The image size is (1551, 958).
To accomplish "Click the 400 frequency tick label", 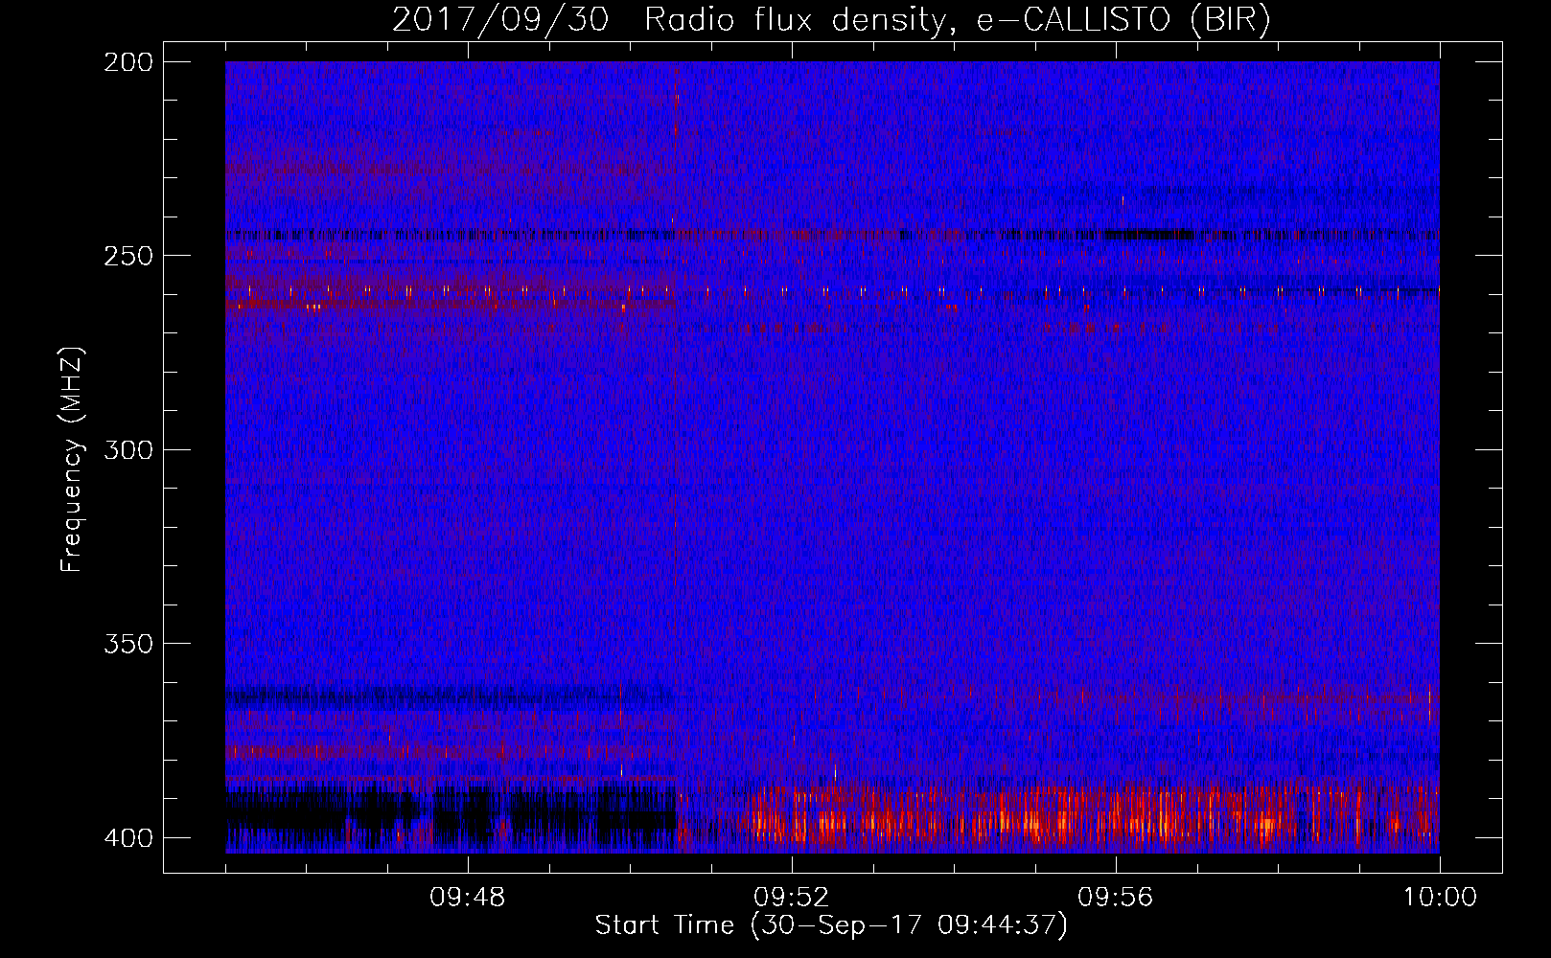I will tap(128, 838).
